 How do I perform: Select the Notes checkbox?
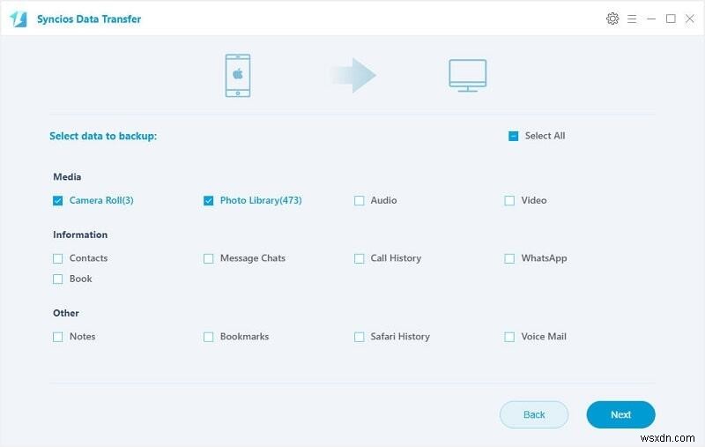point(57,337)
